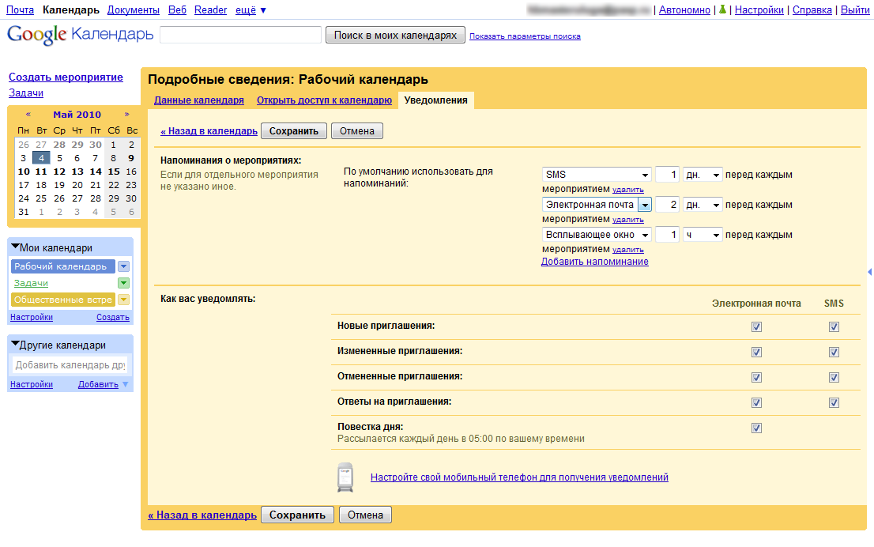Open Рабочий календарь blue options arrow
Viewport: 874px width, 547px height.
click(x=123, y=266)
